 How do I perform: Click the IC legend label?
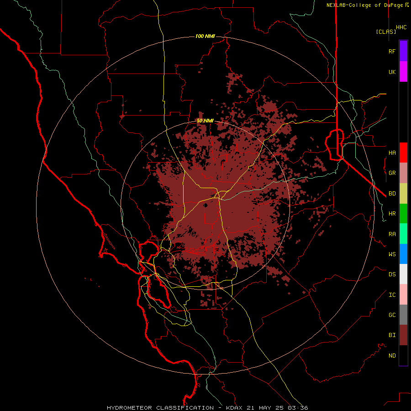click(x=392, y=295)
